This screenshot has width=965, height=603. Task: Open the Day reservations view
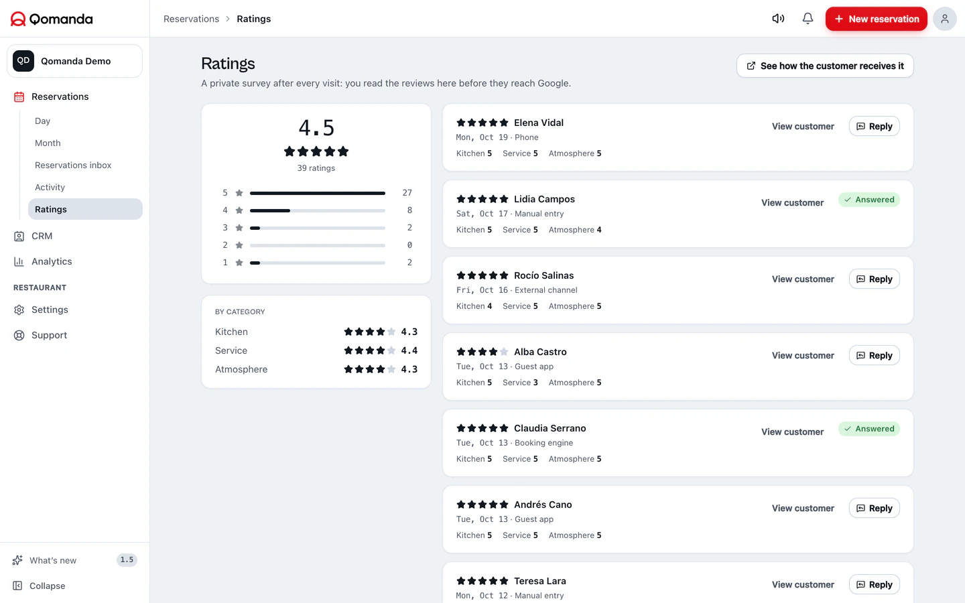85,121
